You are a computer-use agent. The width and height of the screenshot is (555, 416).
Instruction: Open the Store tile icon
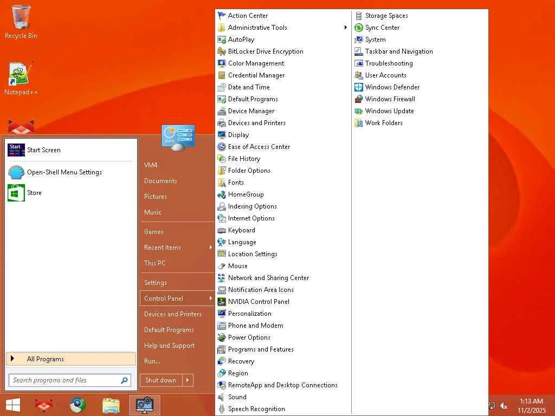coord(16,193)
